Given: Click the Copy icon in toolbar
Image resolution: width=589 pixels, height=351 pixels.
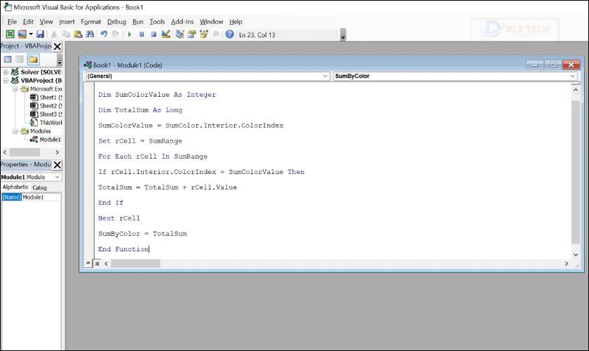Looking at the screenshot, I should pyautogui.click(x=66, y=34).
